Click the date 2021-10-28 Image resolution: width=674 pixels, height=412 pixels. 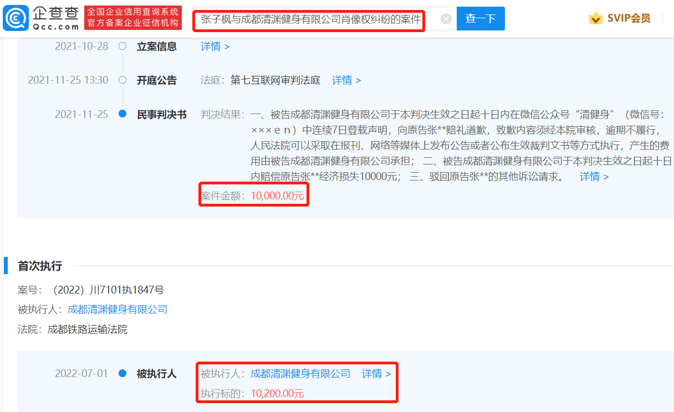click(81, 47)
